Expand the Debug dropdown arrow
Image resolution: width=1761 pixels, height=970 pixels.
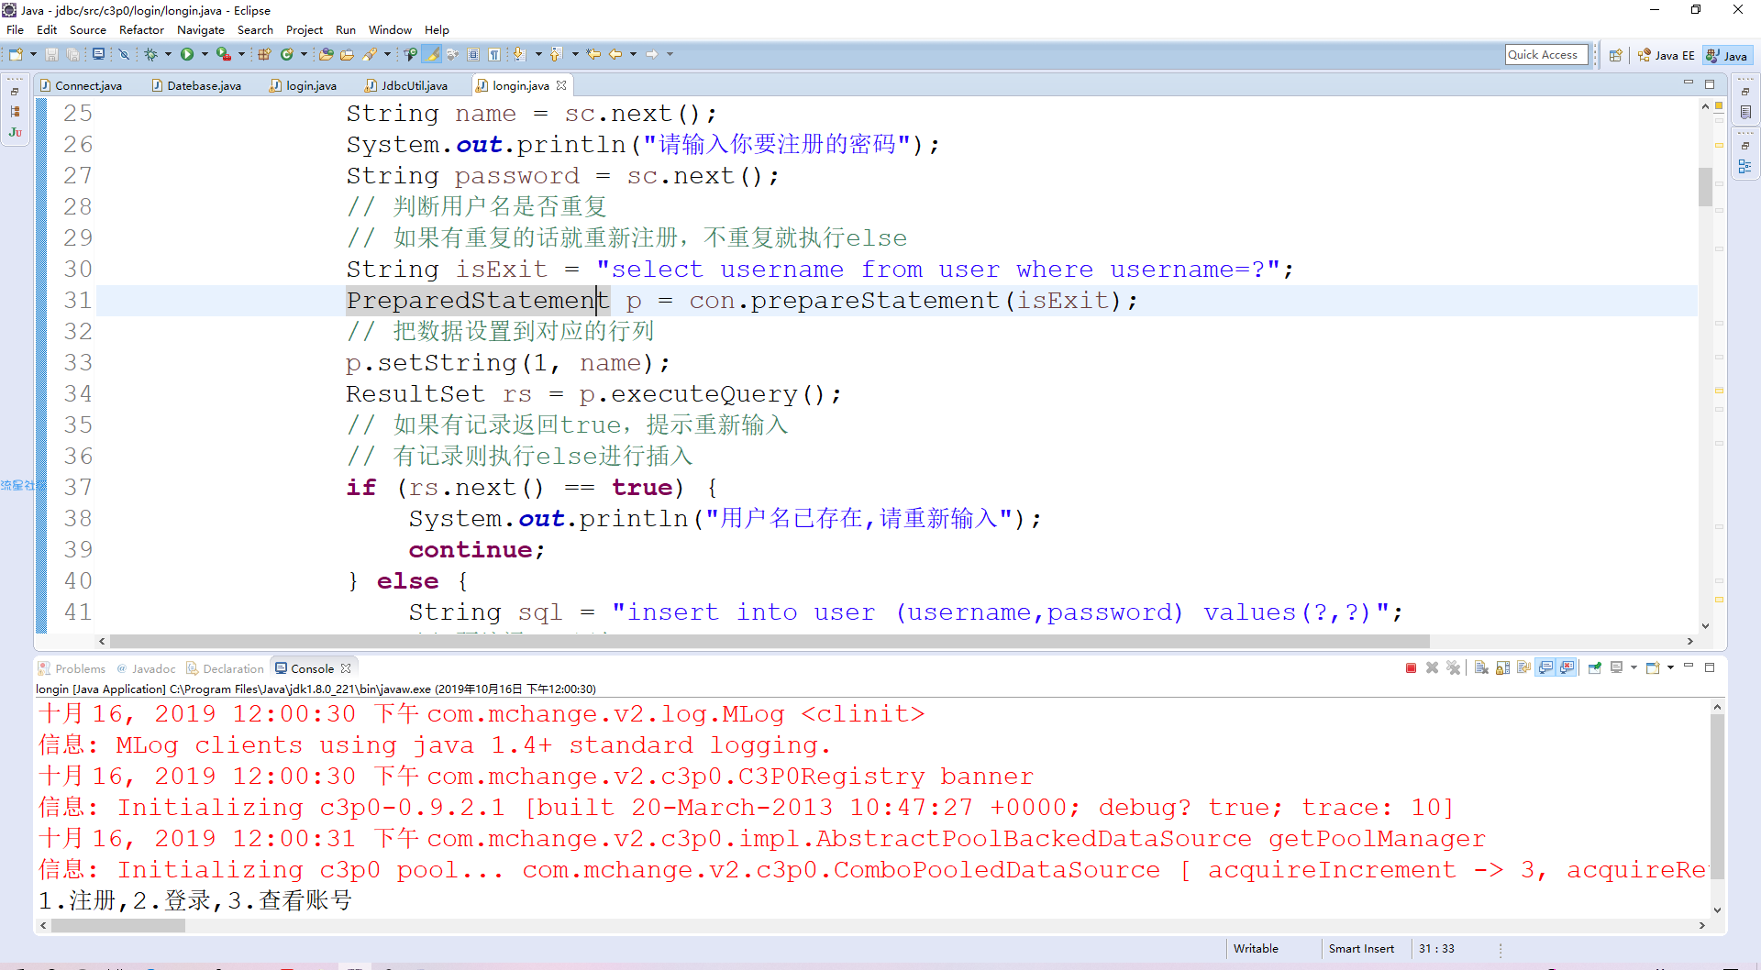click(x=168, y=55)
